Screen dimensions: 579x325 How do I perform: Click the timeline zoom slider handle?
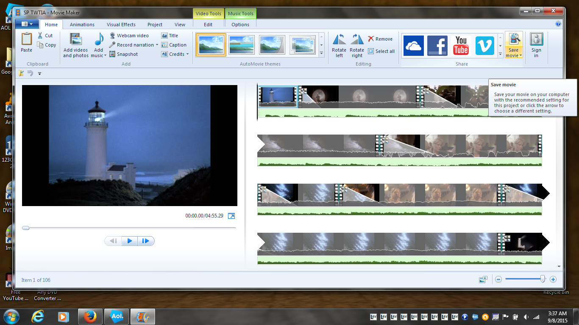click(x=543, y=279)
